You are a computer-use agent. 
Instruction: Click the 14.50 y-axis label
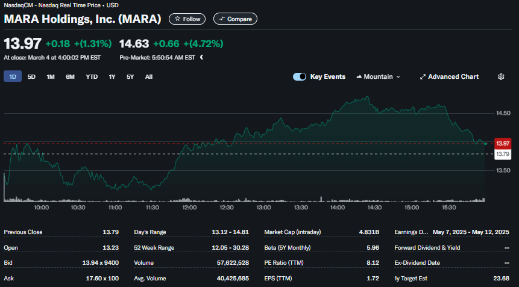503,113
